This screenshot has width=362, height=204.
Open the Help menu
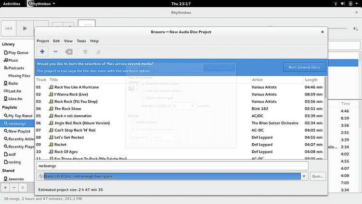click(x=94, y=41)
